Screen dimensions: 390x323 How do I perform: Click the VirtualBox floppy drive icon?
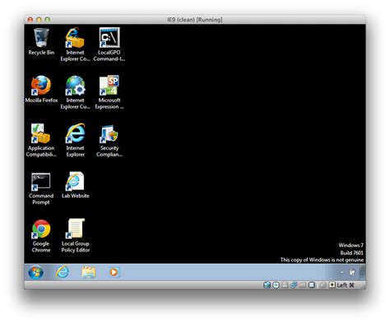click(285, 285)
